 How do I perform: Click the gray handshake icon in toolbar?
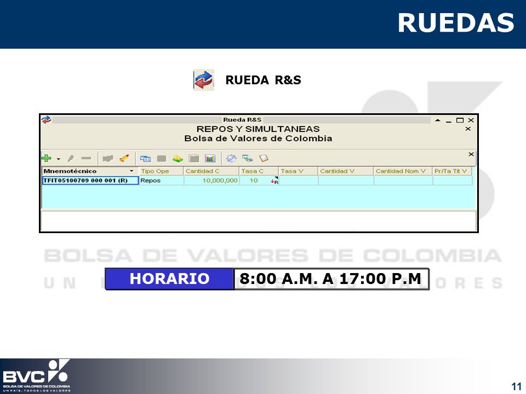(x=108, y=158)
